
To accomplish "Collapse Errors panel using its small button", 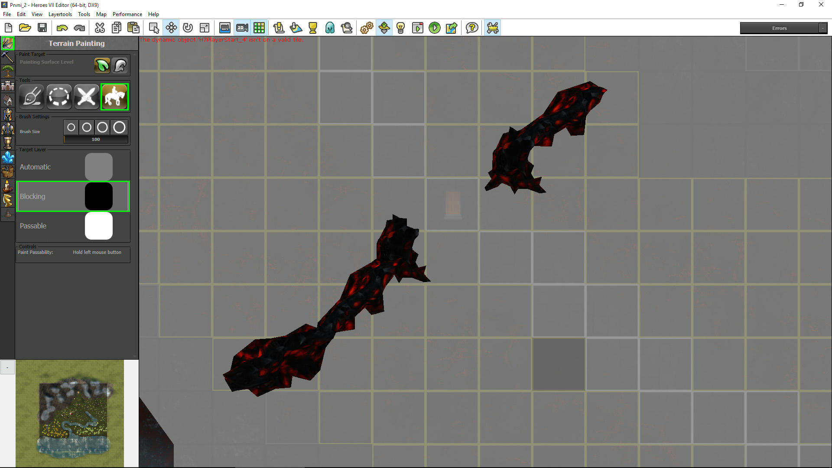I will click(823, 28).
